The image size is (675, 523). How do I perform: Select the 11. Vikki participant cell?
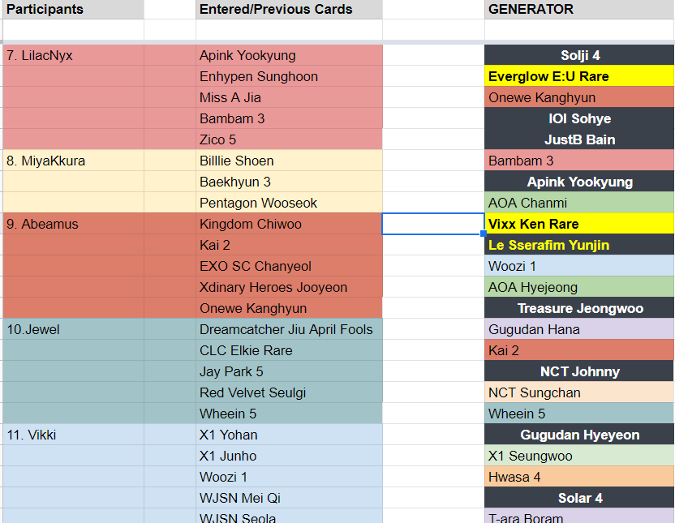[73, 435]
